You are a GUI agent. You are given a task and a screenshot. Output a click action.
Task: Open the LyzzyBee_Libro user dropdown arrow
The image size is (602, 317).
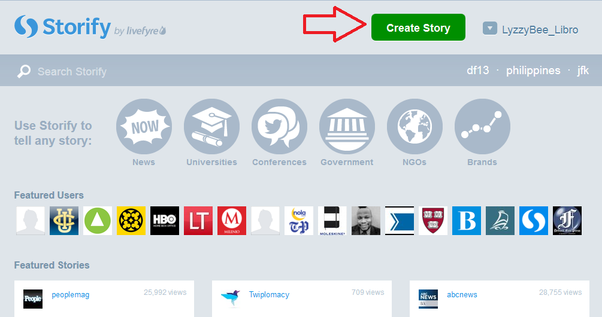click(490, 29)
